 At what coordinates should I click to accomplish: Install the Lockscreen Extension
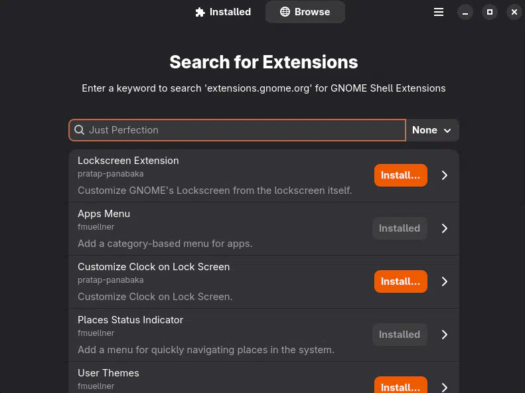coord(400,175)
